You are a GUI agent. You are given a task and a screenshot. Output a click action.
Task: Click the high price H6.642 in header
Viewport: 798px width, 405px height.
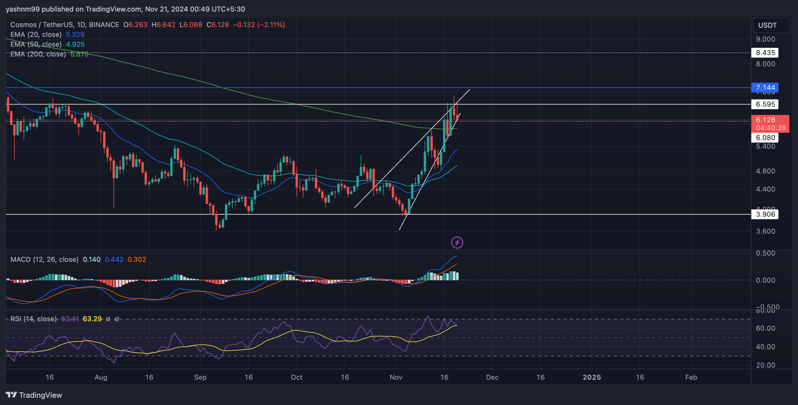pyautogui.click(x=163, y=25)
